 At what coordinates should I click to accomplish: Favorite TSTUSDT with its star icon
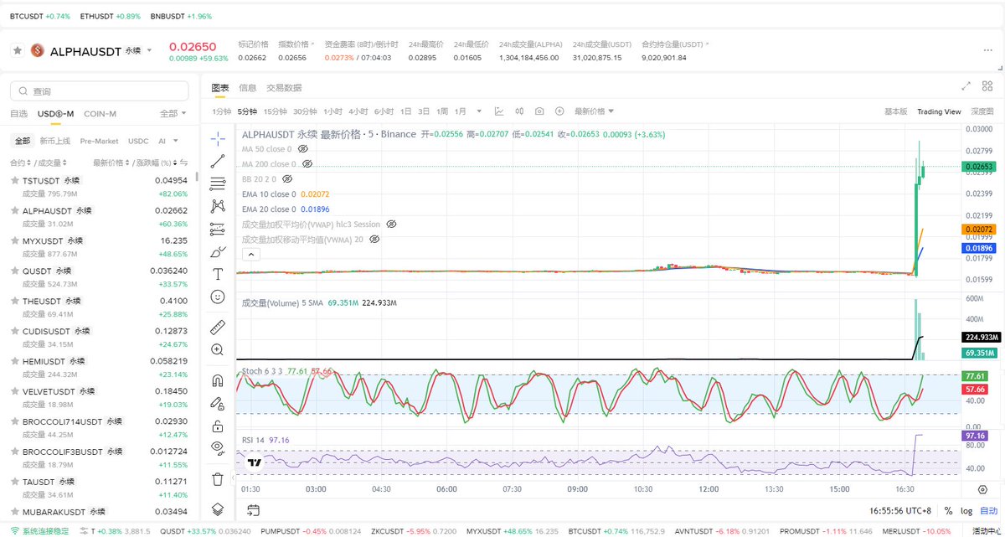pos(15,181)
